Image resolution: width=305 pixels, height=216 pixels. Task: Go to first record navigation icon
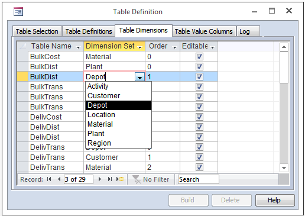click(49, 179)
